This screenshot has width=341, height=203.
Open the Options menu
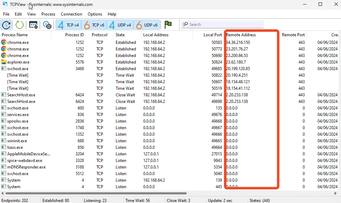click(x=95, y=14)
